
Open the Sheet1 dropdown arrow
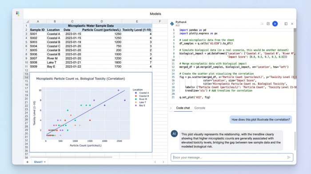pyautogui.click(x=45, y=162)
